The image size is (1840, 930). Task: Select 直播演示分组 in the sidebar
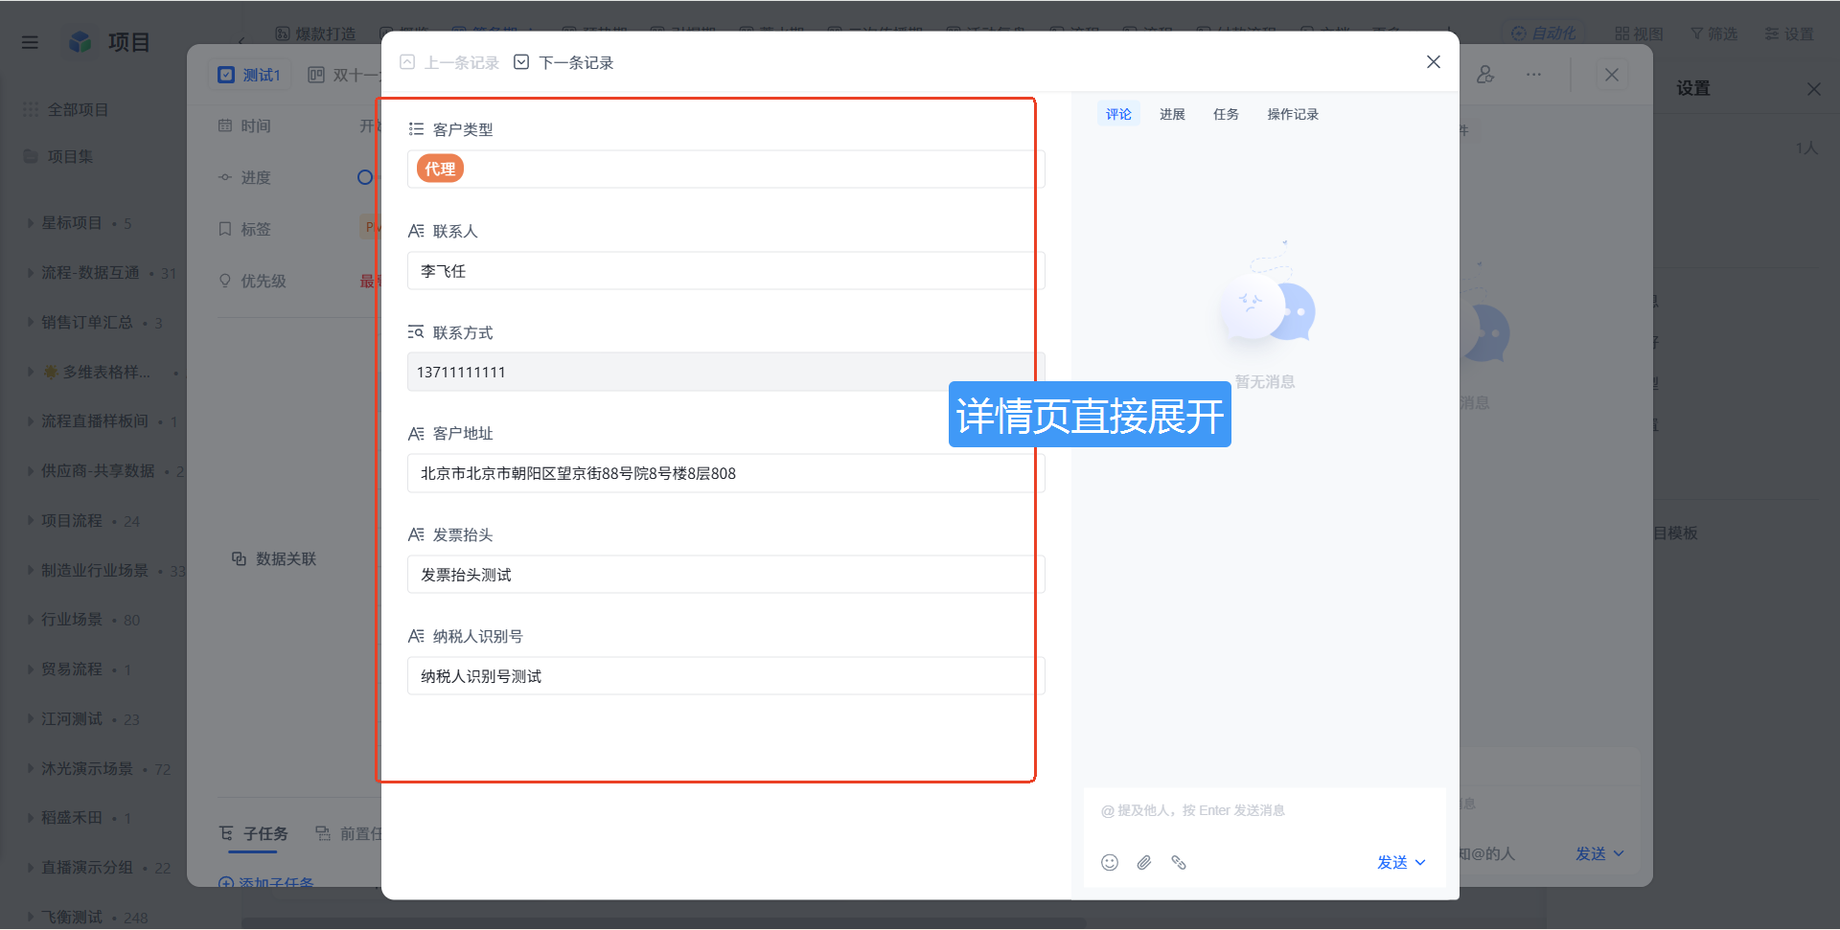coord(87,867)
